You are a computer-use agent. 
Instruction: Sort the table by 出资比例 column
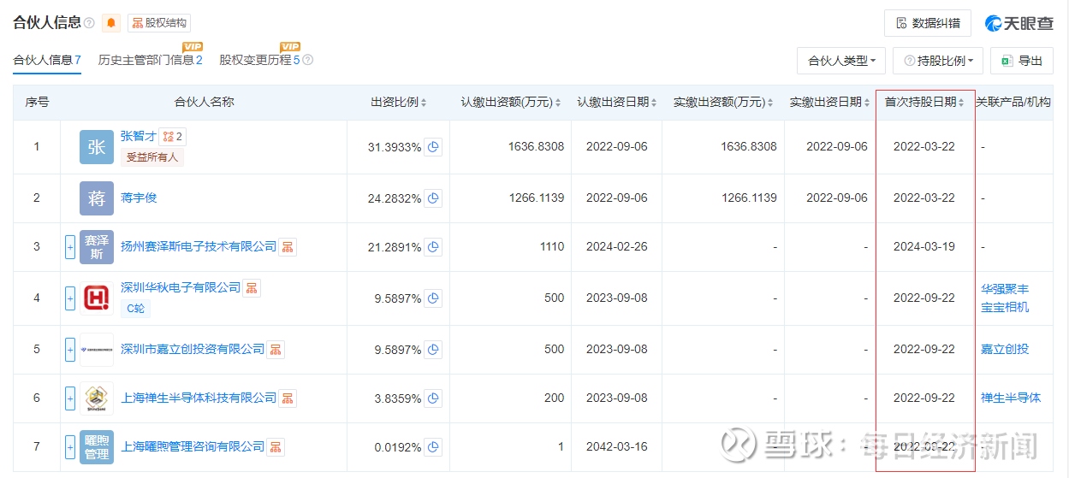pyautogui.click(x=399, y=103)
